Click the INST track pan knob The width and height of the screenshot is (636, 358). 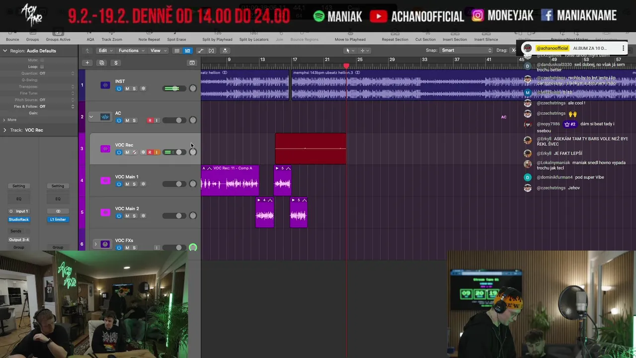pos(193,89)
